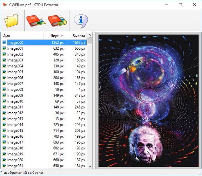The width and height of the screenshot is (202, 176).
Task: Click the vertical scrollbar thumb
Action: (x=90, y=41)
